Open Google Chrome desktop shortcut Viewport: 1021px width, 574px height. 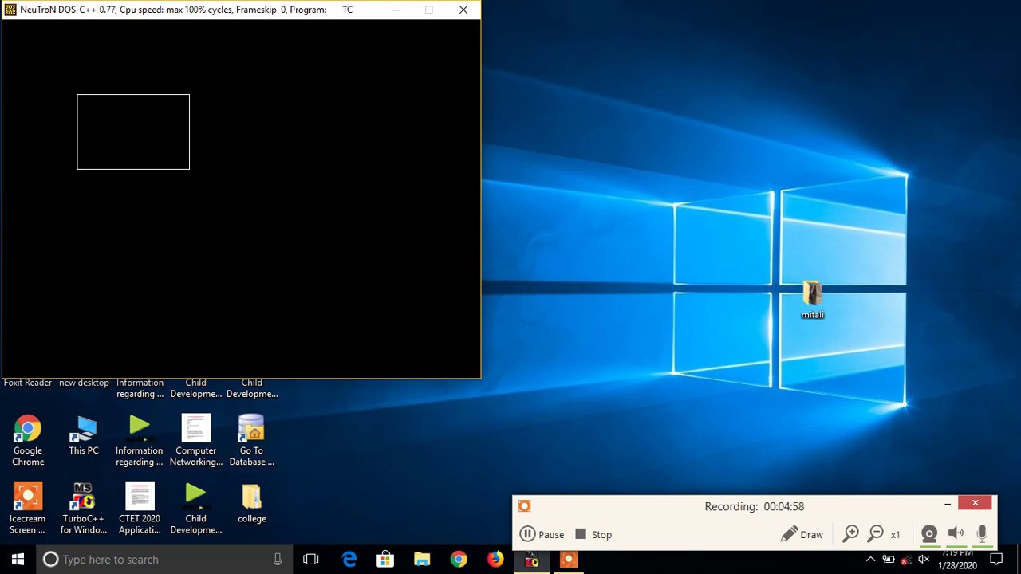tap(28, 441)
